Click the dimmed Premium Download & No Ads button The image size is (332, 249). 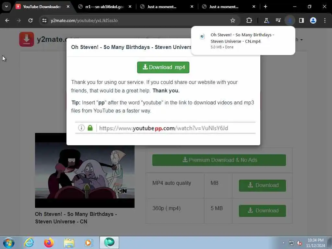point(219,160)
